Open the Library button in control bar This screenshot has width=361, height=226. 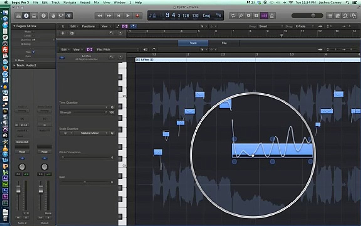coord(18,16)
